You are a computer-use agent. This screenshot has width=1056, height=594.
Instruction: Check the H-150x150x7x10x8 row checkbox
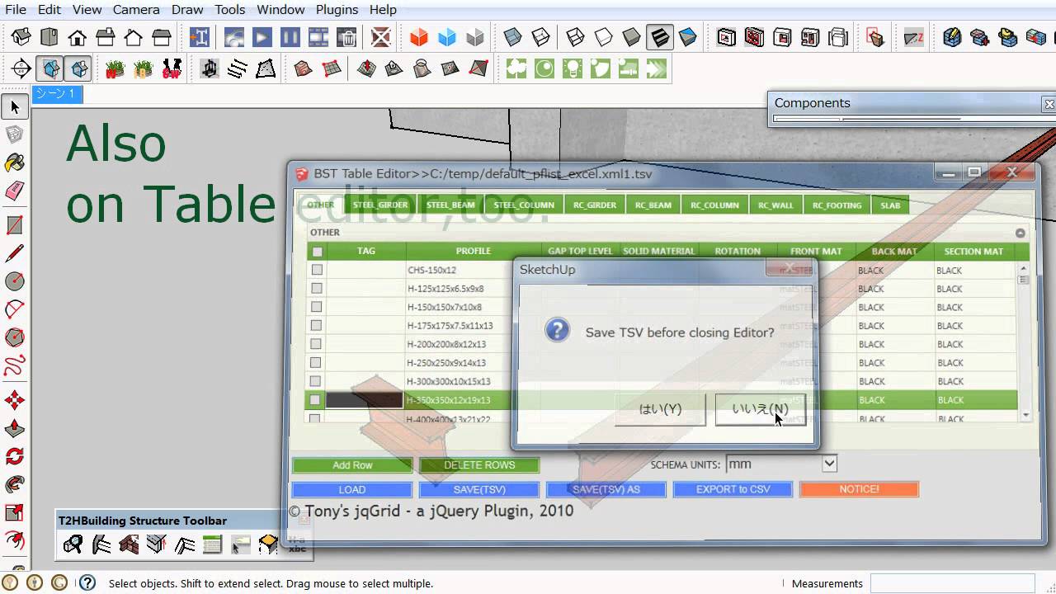(x=317, y=307)
